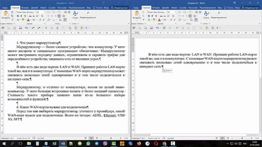The height and width of the screenshot is (147, 262).
Task: Toggle Italic (К) in Документ2 ribbon
Action: pos(152,16)
